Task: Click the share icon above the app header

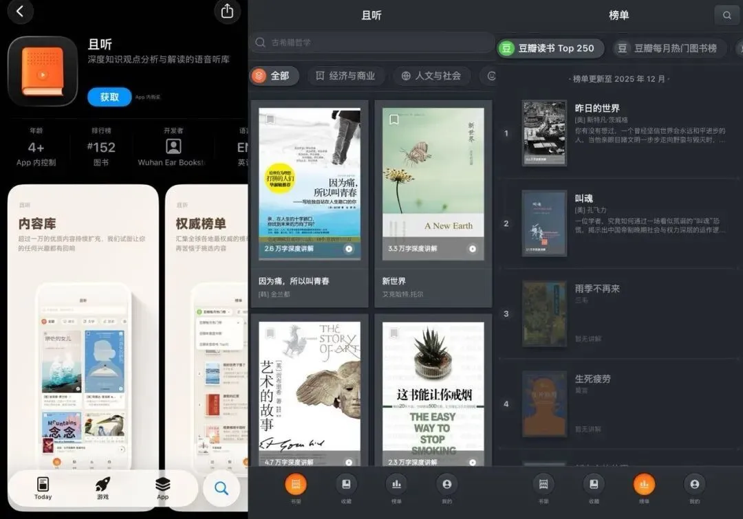Action: pyautogui.click(x=226, y=11)
